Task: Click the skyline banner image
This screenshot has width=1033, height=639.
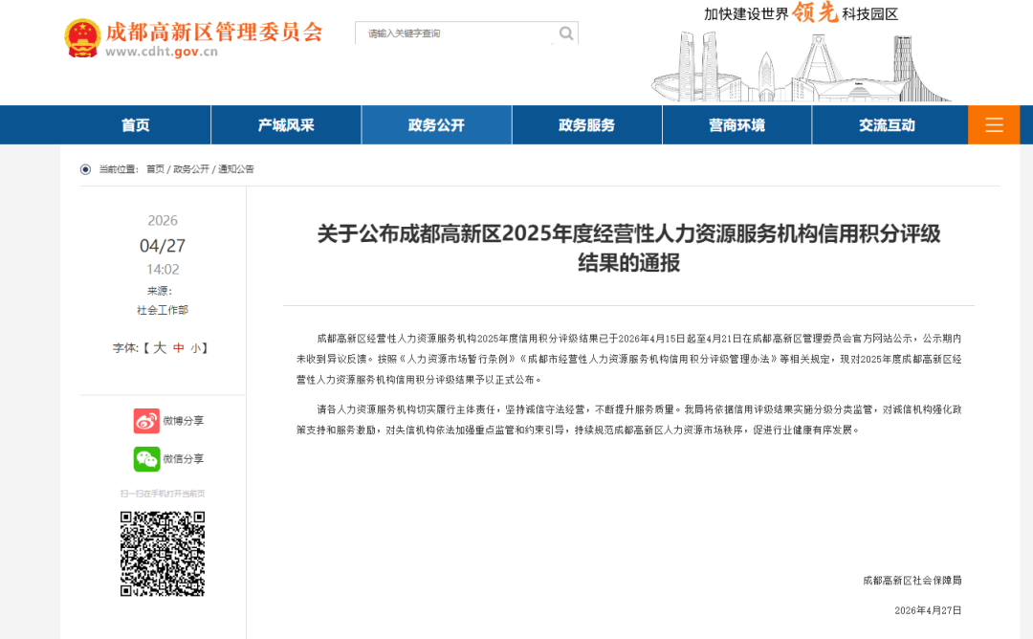Action: pos(802,68)
